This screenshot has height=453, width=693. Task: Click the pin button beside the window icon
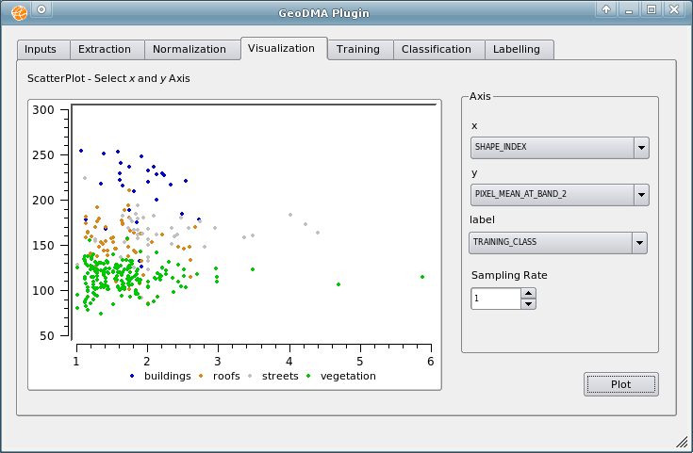coord(41,9)
